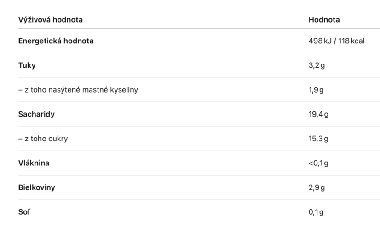Click the 15,3 g sugars value
The width and height of the screenshot is (380, 240).
click(x=318, y=139)
